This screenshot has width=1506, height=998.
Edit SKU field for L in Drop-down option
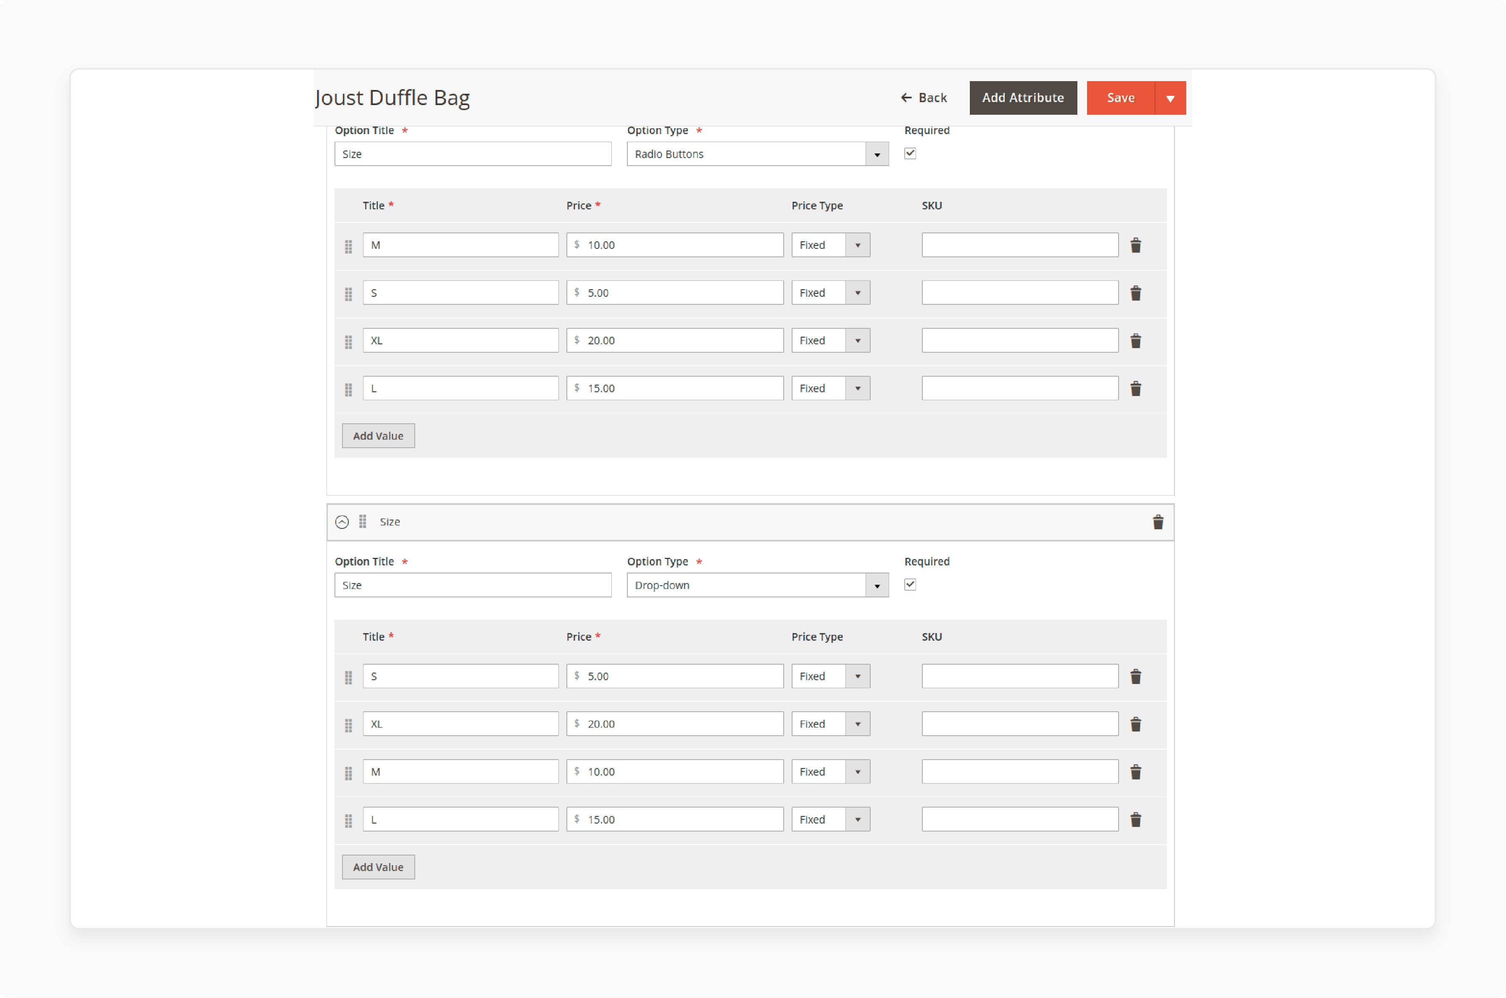click(x=1020, y=819)
